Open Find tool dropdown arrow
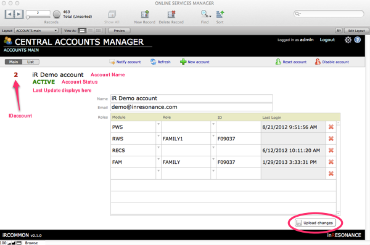This screenshot has width=370, height=245. coord(210,16)
